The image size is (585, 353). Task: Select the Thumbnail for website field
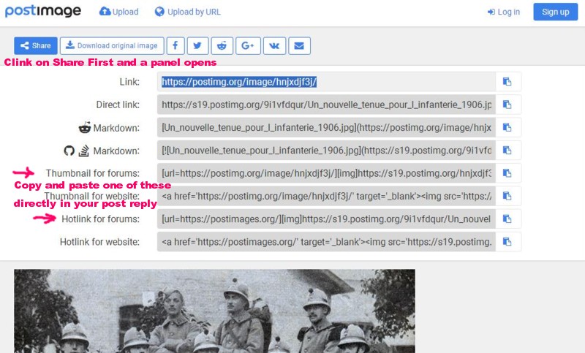326,196
